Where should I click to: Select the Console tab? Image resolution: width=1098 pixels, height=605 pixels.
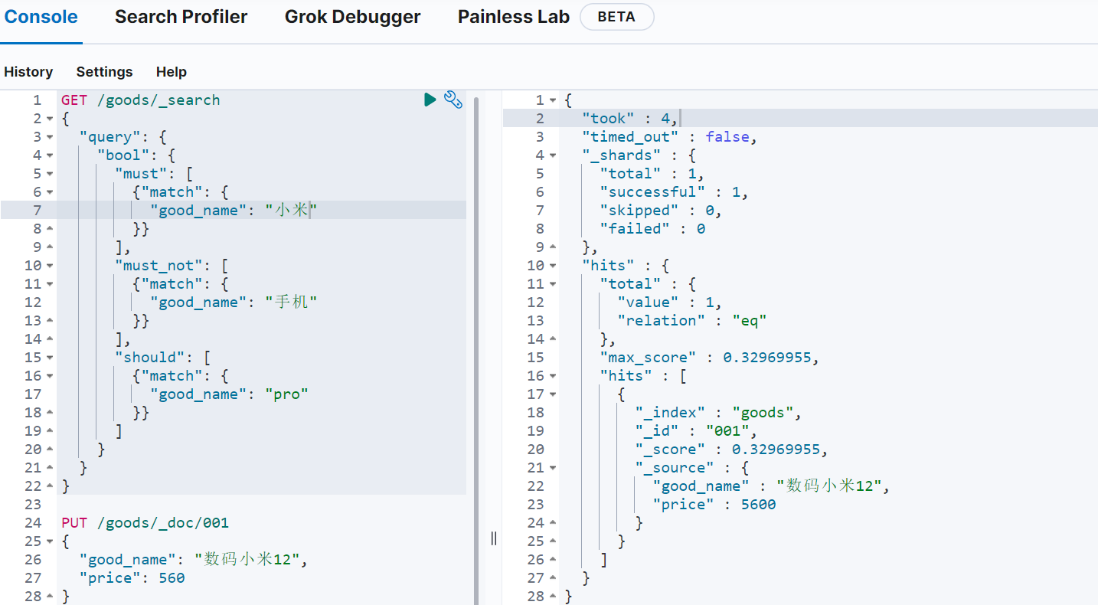coord(41,17)
